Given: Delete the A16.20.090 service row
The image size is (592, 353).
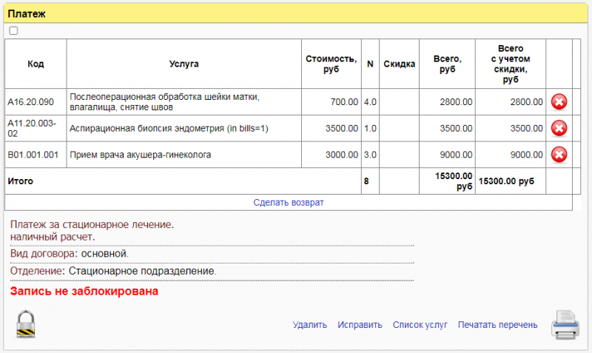Looking at the screenshot, I should [559, 102].
